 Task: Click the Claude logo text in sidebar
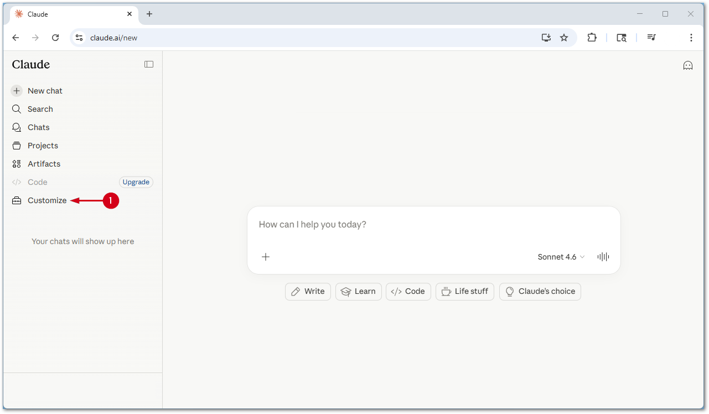tap(31, 64)
